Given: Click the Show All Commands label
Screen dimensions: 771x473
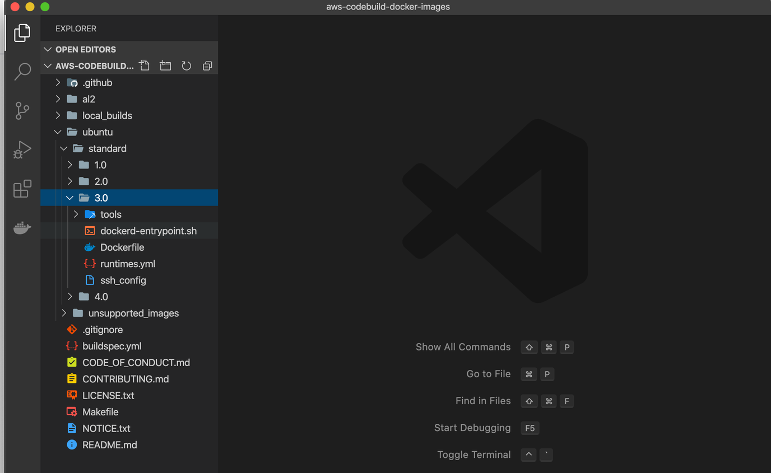Looking at the screenshot, I should coord(463,347).
